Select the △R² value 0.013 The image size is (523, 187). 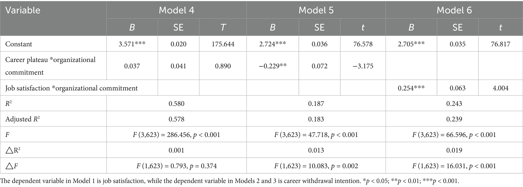tap(316, 150)
